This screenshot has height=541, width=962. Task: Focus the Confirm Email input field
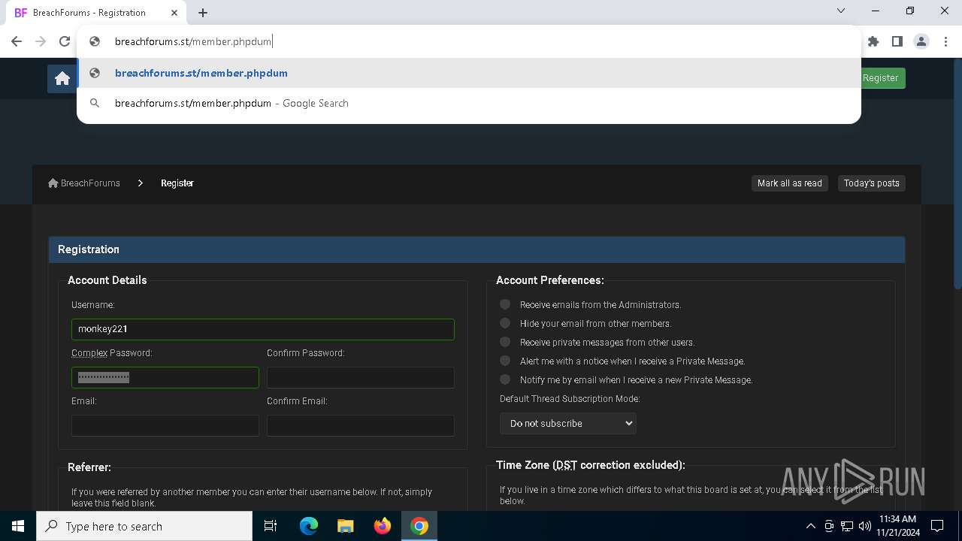click(x=361, y=425)
